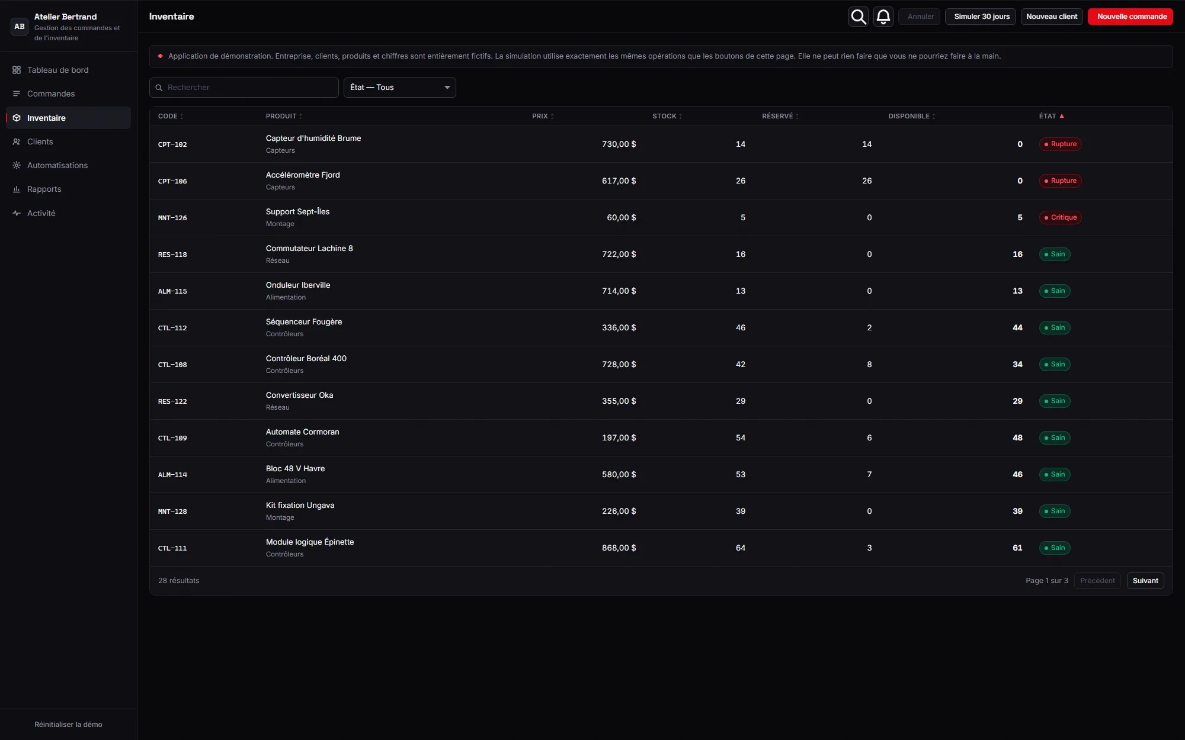Sort by the État column arrow
Screen dimensions: 1185x740
[x=1062, y=116]
